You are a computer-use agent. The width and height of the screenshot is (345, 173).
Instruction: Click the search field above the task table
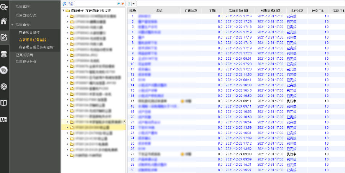pyautogui.click(x=240, y=4)
